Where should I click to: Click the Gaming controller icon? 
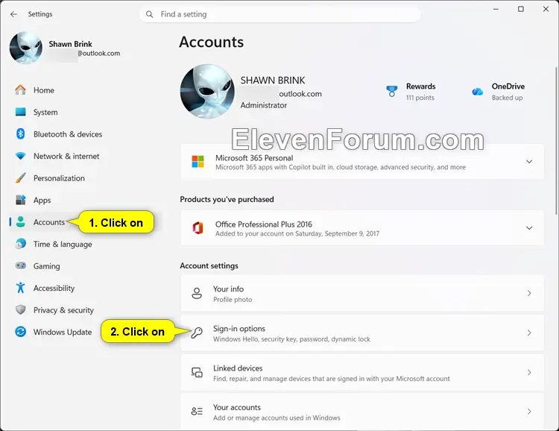[21, 265]
